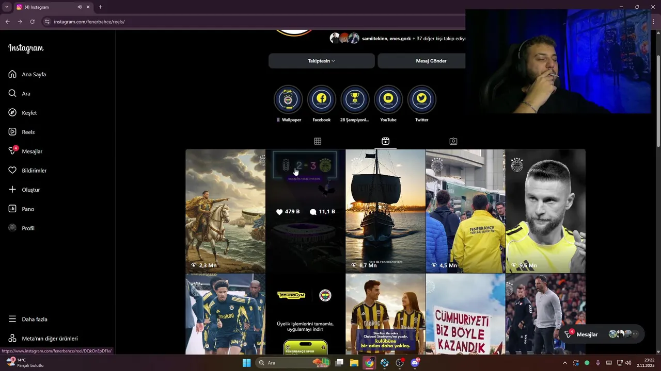Open the 2-3 score reel
The height and width of the screenshot is (371, 661).
point(305,211)
